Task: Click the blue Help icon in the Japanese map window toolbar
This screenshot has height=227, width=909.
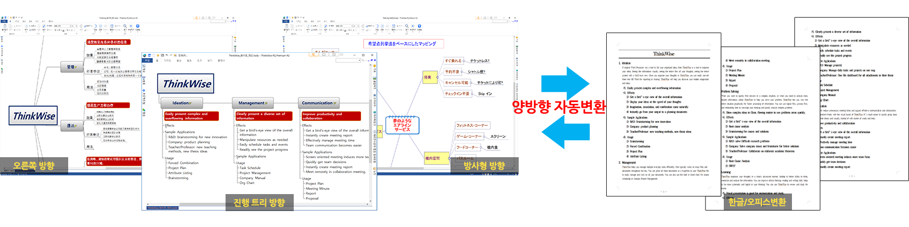Action: 419,26
